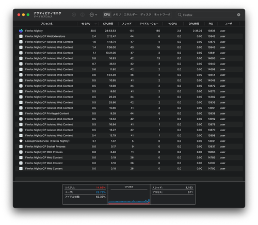Click the magnifier search icon

click(180, 15)
